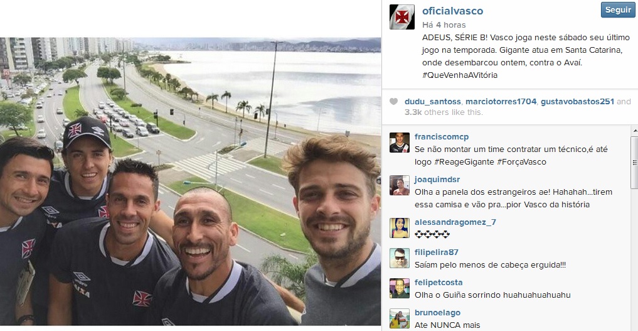Open the Vasco players selfie photo
Screen dimensions: 638x331
coord(191,182)
